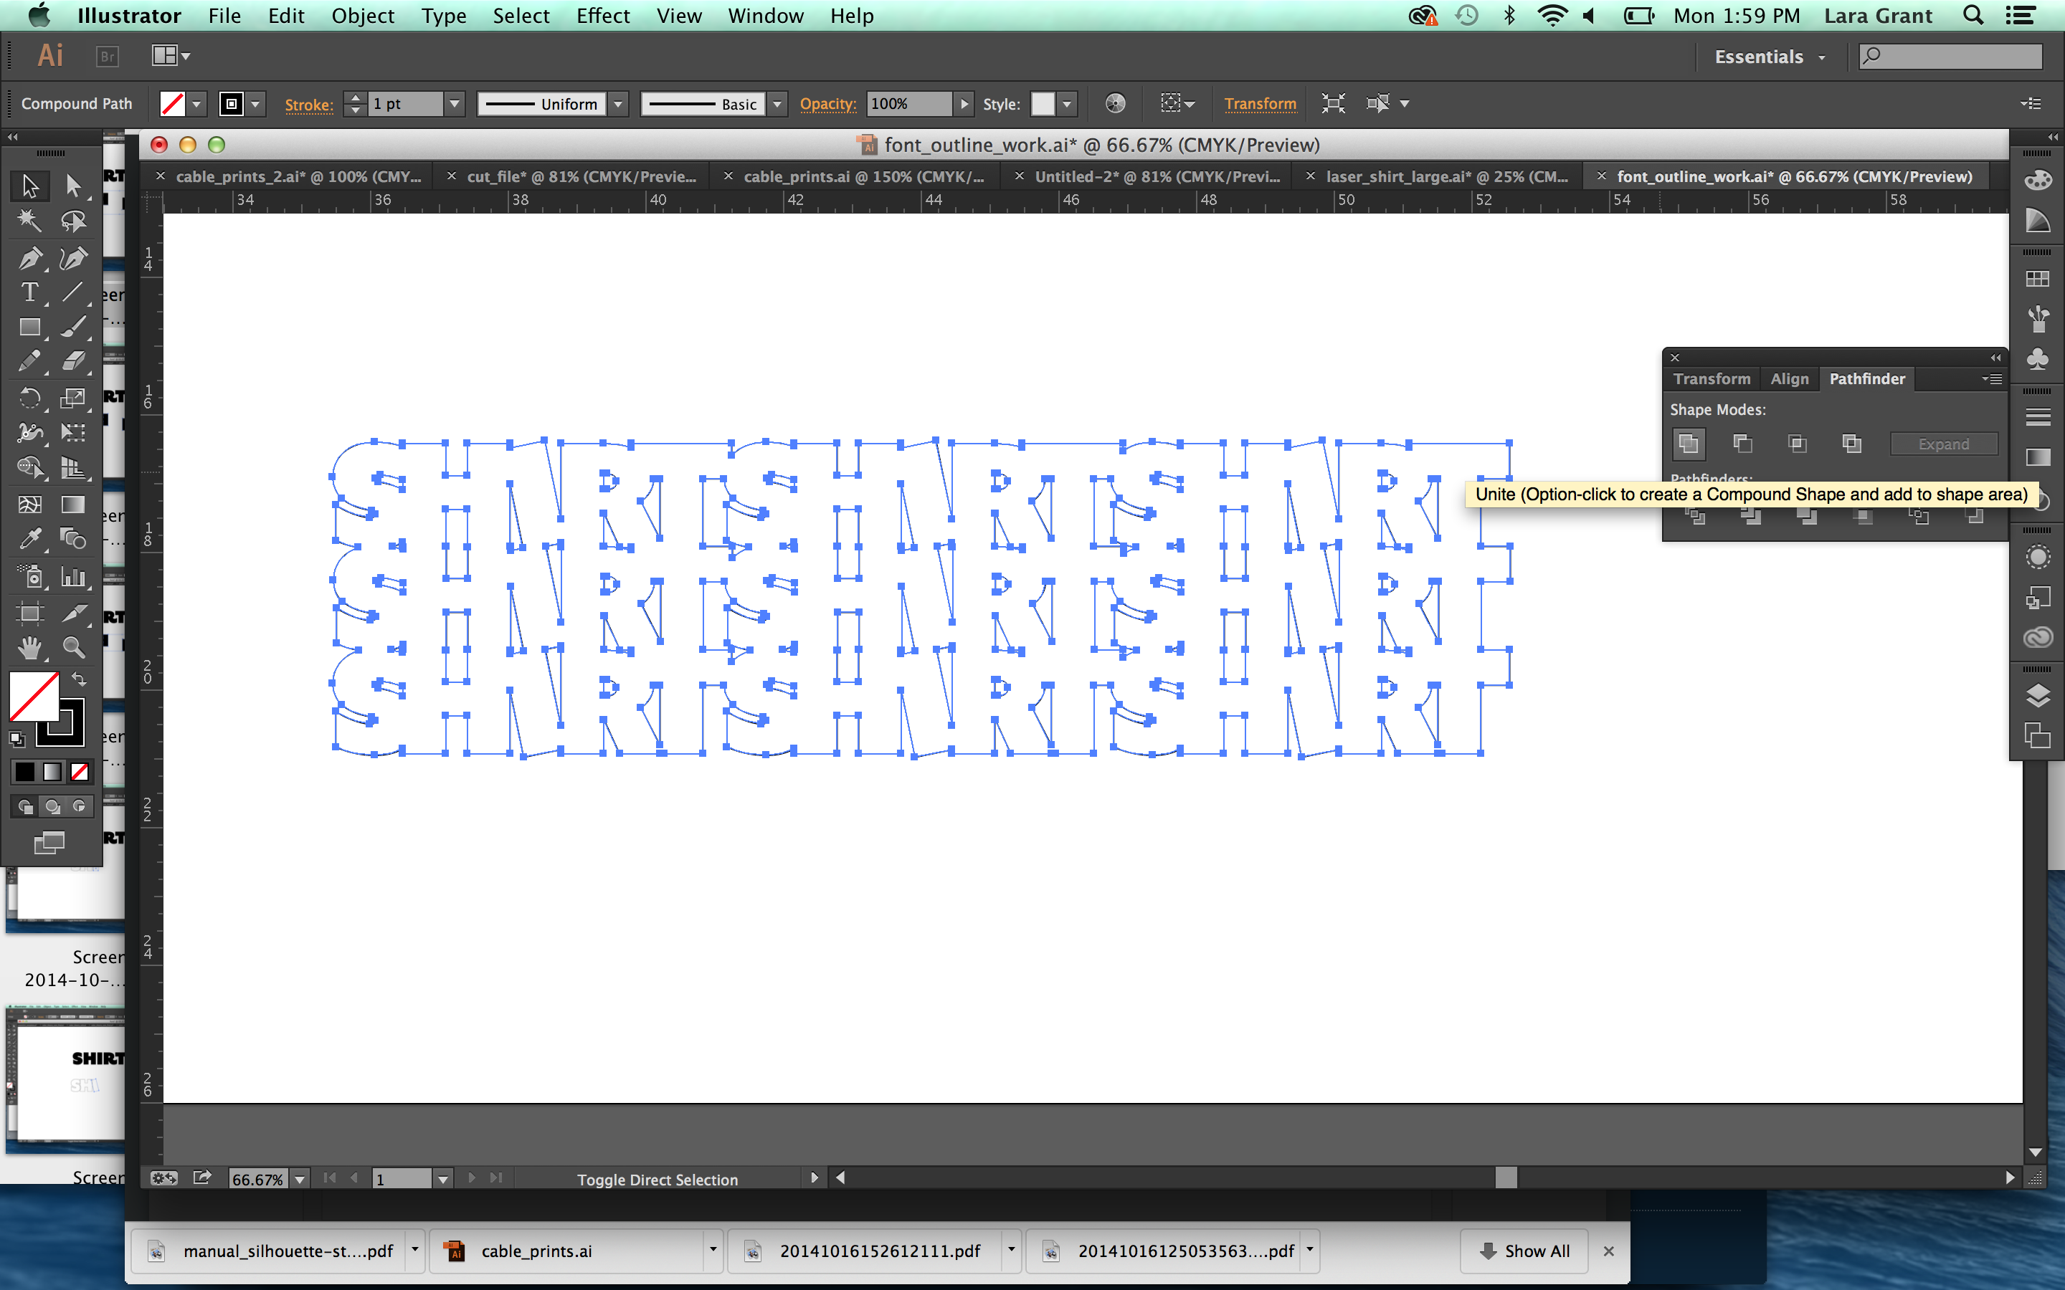Image resolution: width=2065 pixels, height=1290 pixels.
Task: Select the Eraser tool
Action: click(x=73, y=362)
